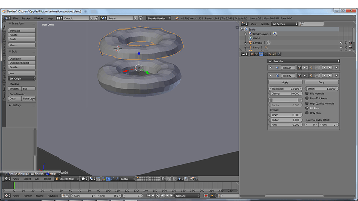358x201 pixels.
Task: Enable the Only Rim checkbox
Action: tap(307, 113)
